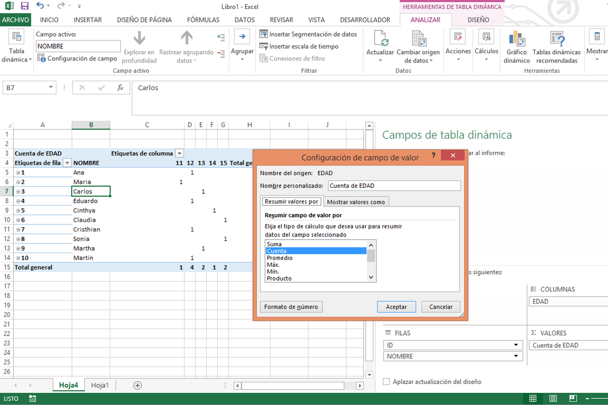608x405 pixels.
Task: Collapse row group 3 next to Carlos
Action: pyautogui.click(x=18, y=191)
